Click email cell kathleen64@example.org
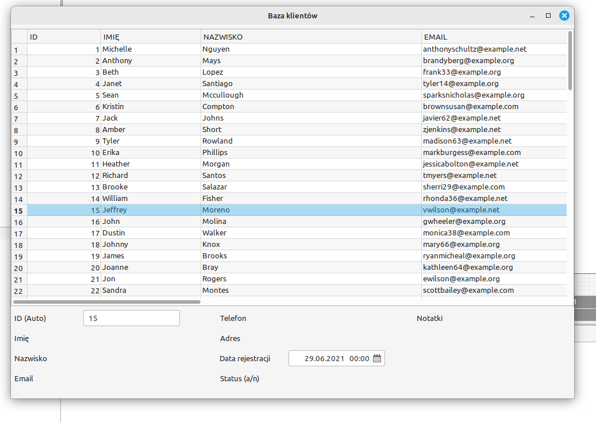The height and width of the screenshot is (422, 596). [x=468, y=268]
